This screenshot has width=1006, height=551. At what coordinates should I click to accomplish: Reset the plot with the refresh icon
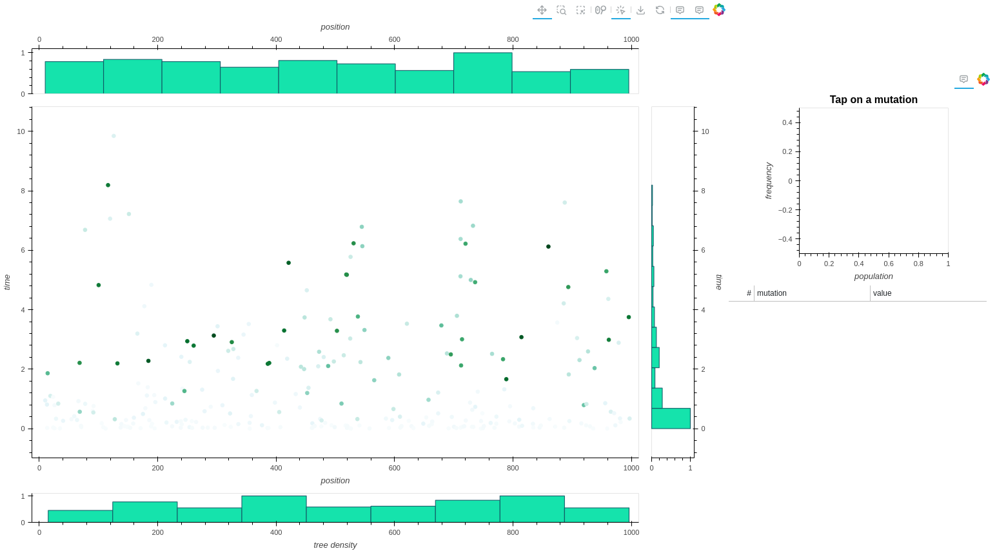click(660, 10)
